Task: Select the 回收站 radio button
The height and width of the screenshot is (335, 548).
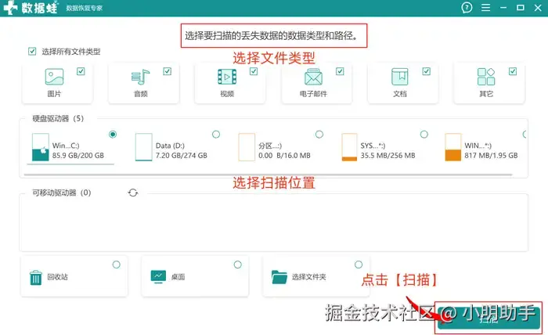Action: [117, 265]
